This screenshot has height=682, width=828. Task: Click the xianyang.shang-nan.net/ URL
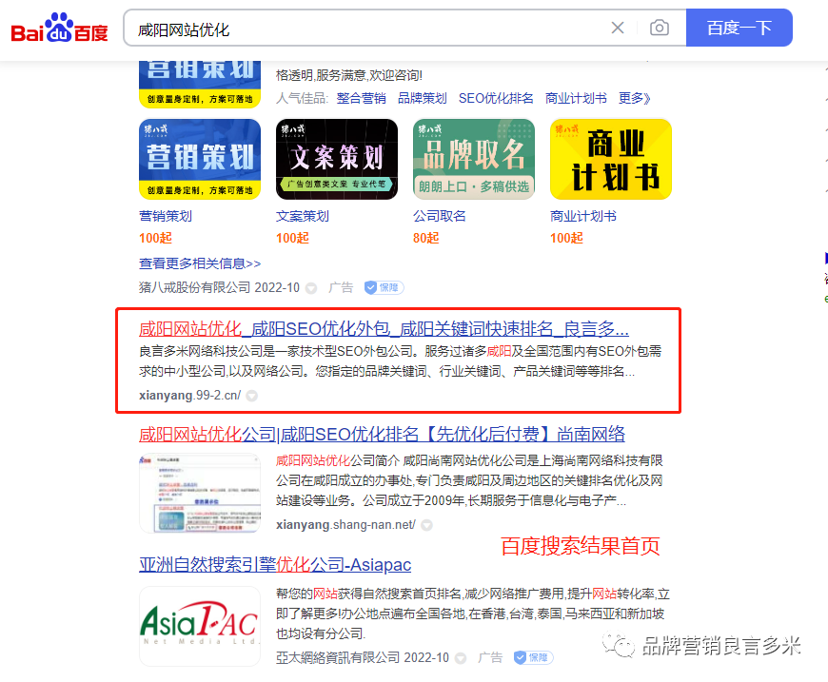345,525
